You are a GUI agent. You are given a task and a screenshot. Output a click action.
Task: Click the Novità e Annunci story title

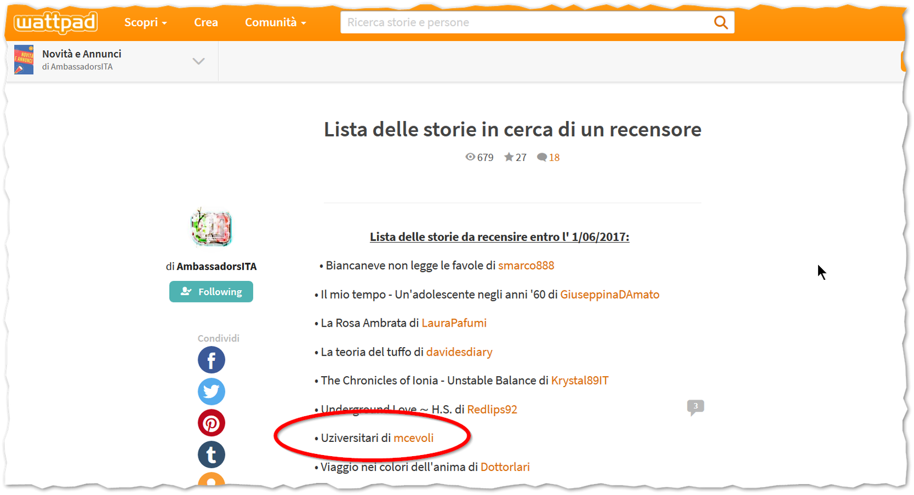coord(82,54)
